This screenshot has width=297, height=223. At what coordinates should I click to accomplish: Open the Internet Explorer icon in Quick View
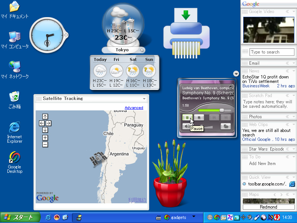[x=292, y=184]
